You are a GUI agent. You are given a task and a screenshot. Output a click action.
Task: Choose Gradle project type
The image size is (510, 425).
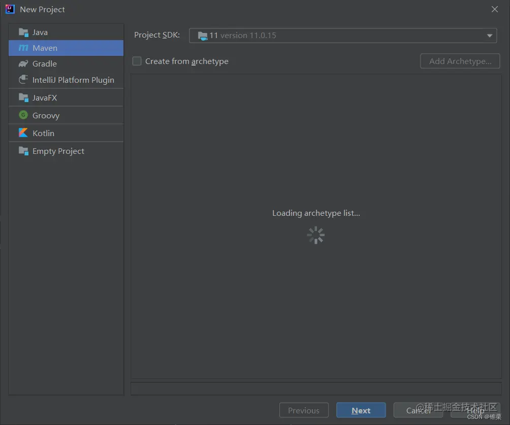(66, 64)
